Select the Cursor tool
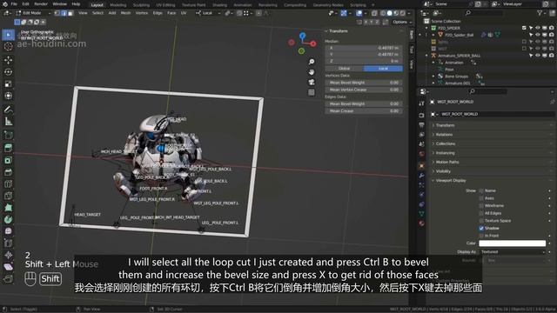557x313 pixels. 8,46
